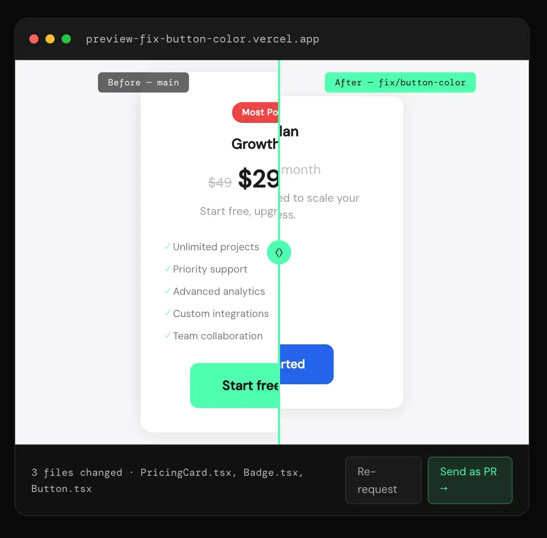Click the comparison slider handle
Image resolution: width=547 pixels, height=538 pixels.
click(279, 252)
